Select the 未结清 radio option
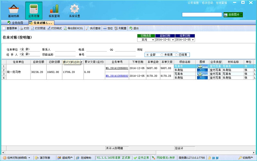This screenshot has height=161, width=257. (x=162, y=55)
